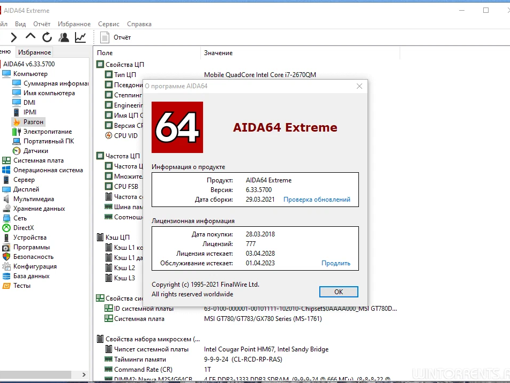Click the DMI monitor icon
The width and height of the screenshot is (510, 383).
click(x=17, y=102)
